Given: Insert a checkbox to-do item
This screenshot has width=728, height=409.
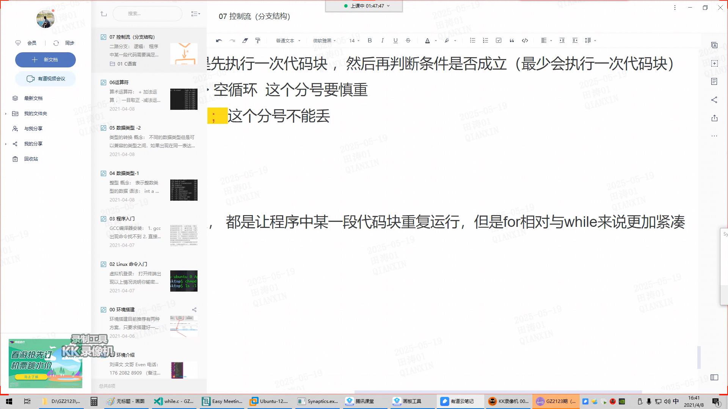Looking at the screenshot, I should point(499,41).
